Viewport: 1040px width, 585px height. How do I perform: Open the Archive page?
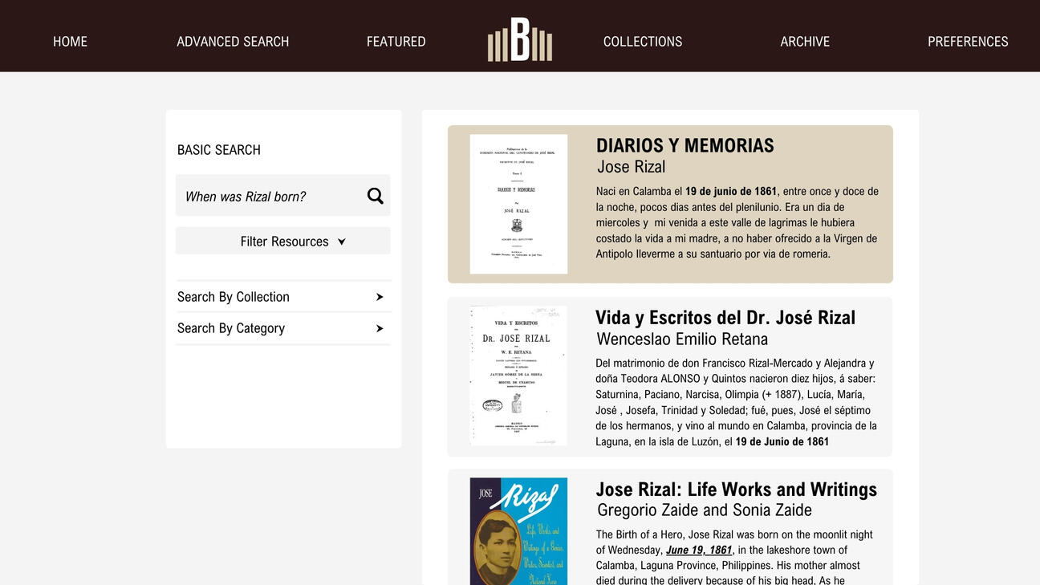tap(804, 42)
